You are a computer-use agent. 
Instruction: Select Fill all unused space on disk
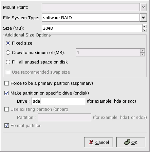click(x=8, y=62)
